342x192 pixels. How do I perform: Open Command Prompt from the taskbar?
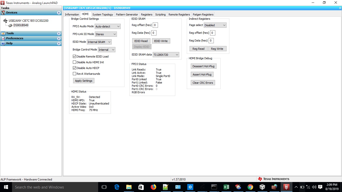click(214, 187)
